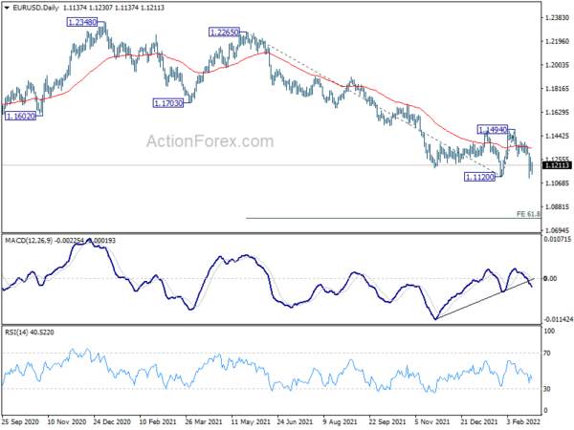Click the 1.17030 low price label
The width and height of the screenshot is (574, 430).
coord(168,103)
